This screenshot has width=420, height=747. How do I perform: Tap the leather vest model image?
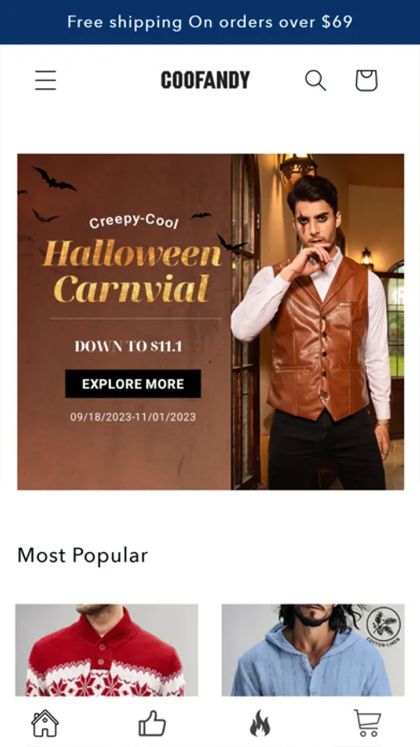(x=318, y=321)
